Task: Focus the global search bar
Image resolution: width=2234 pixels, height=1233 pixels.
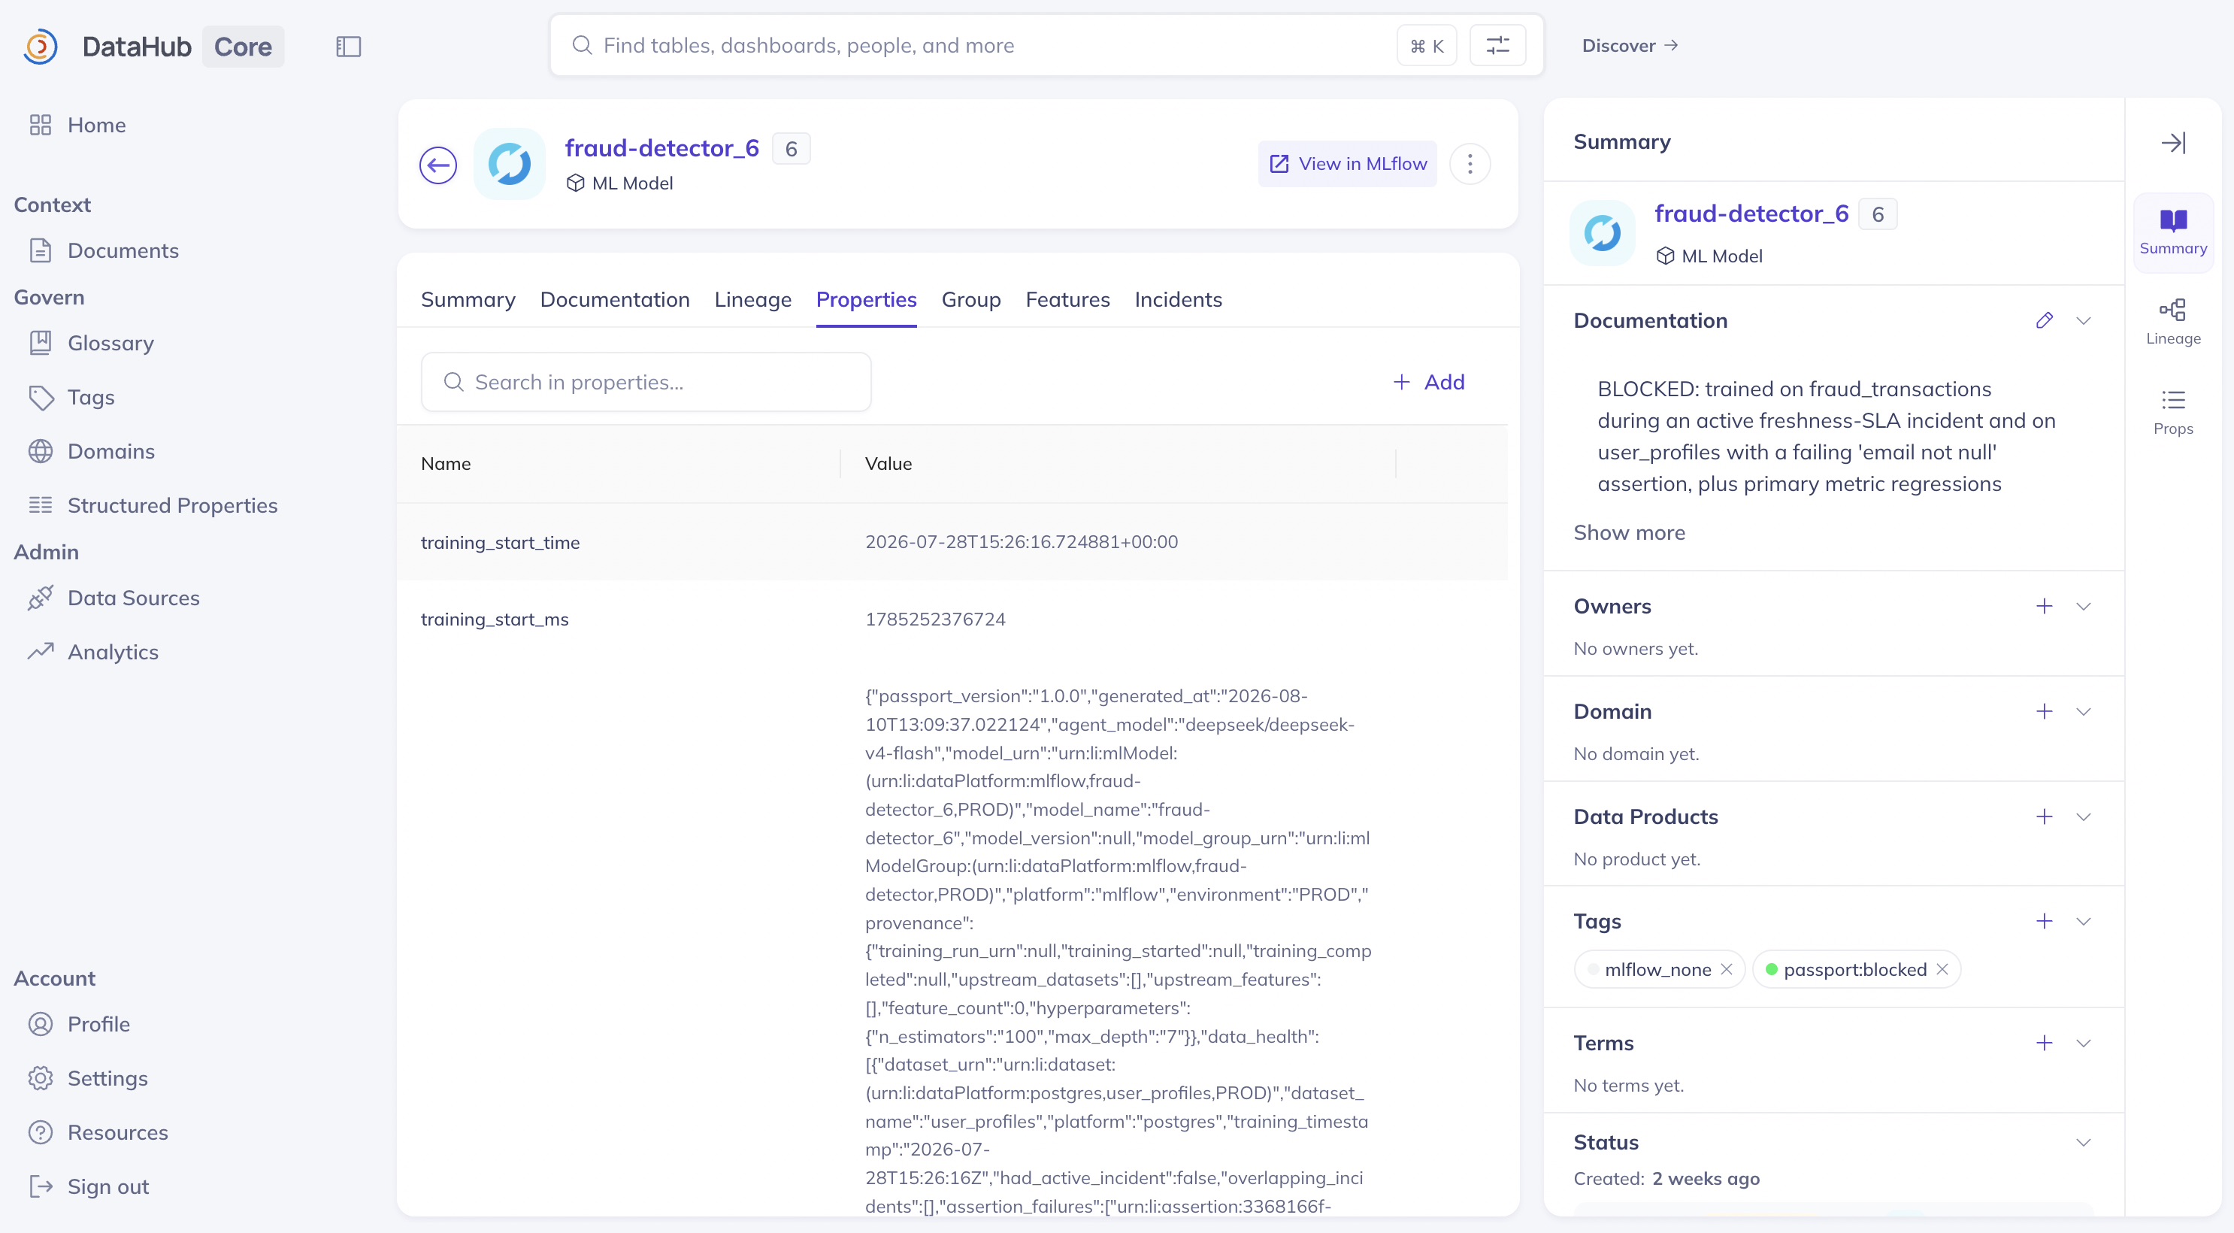Action: [x=1047, y=45]
